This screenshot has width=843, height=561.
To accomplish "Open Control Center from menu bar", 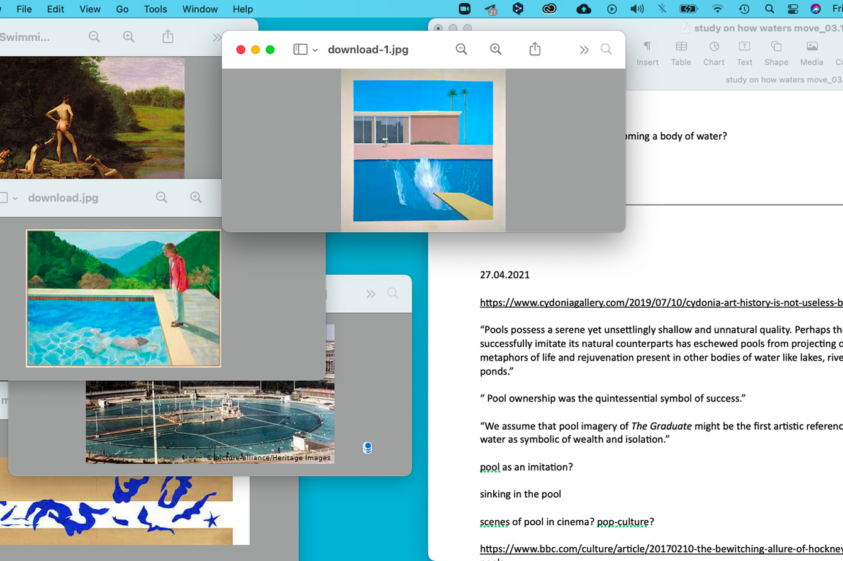I will [x=793, y=9].
